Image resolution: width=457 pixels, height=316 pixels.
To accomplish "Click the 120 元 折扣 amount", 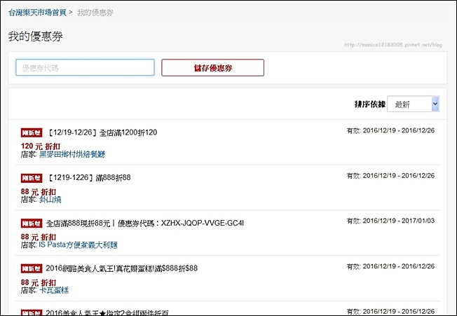I will [41, 146].
